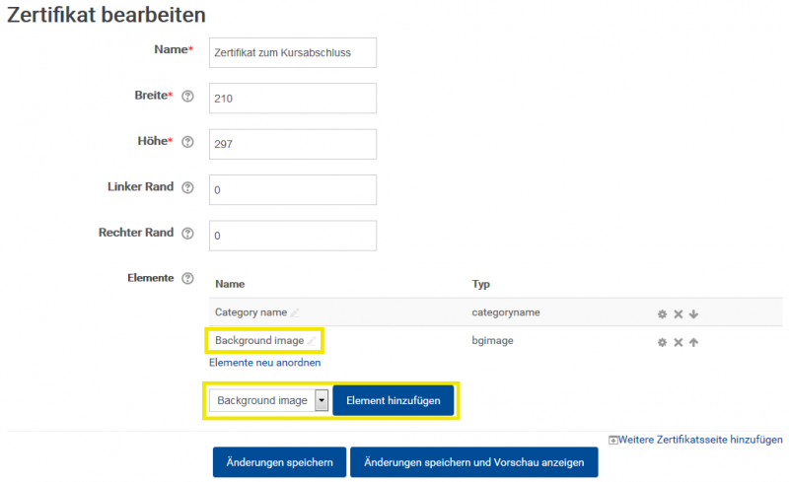The width and height of the screenshot is (789, 482).
Task: Show help for Rechter Rand field
Action: coord(187,234)
